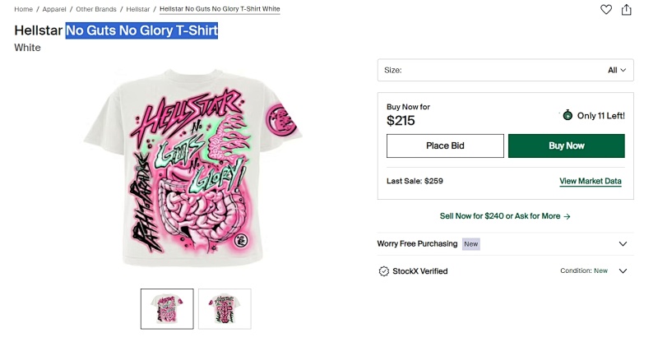Click the New badge next to Worry Free Purchasing
The image size is (658, 342).
470,244
